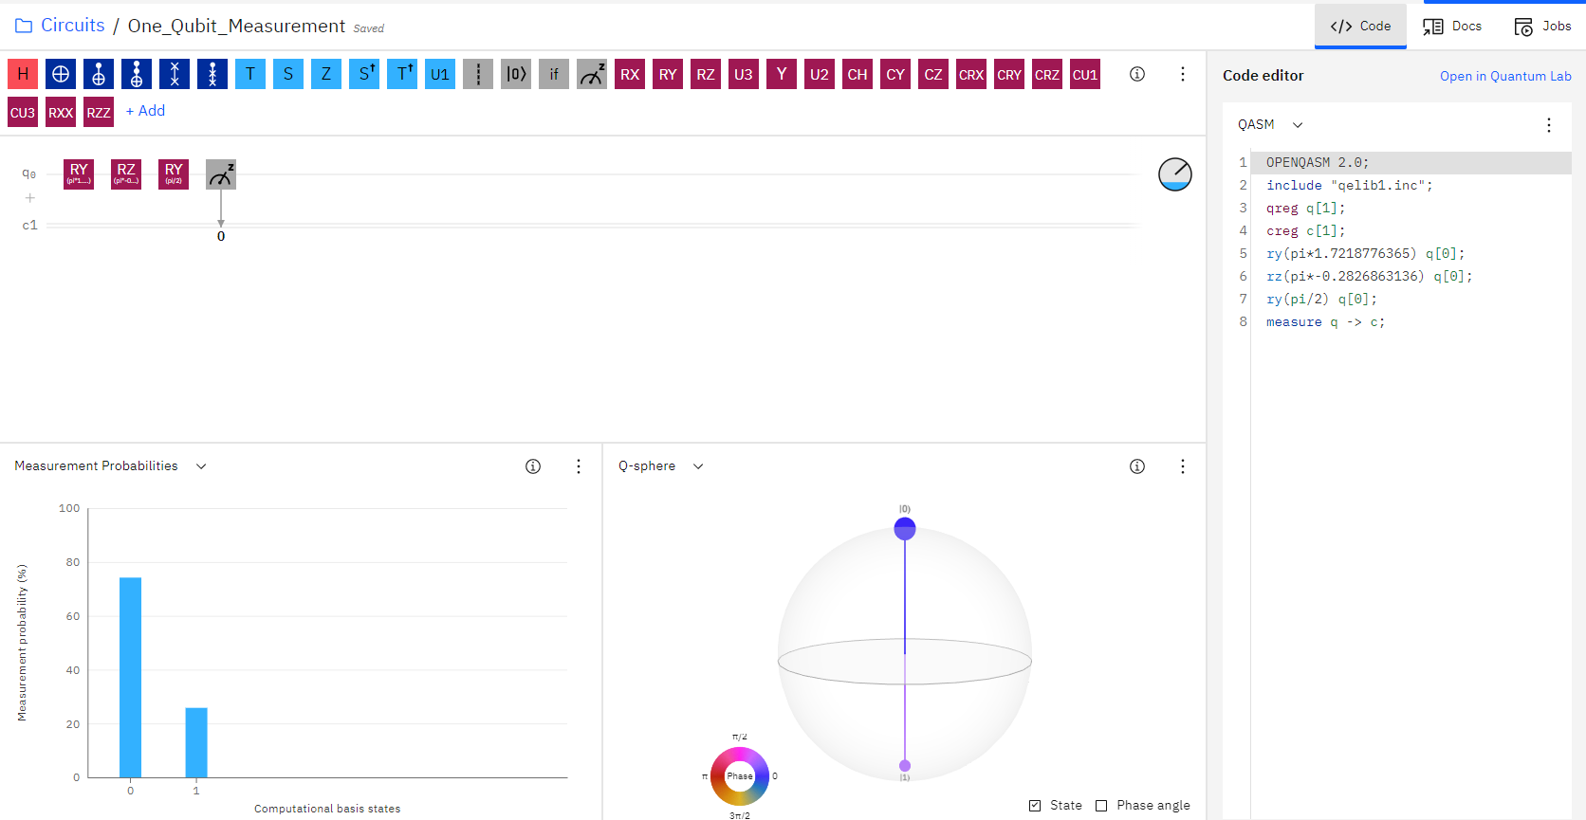Click the qubit state dial indicator
1586x820 pixels.
pos(1175,174)
